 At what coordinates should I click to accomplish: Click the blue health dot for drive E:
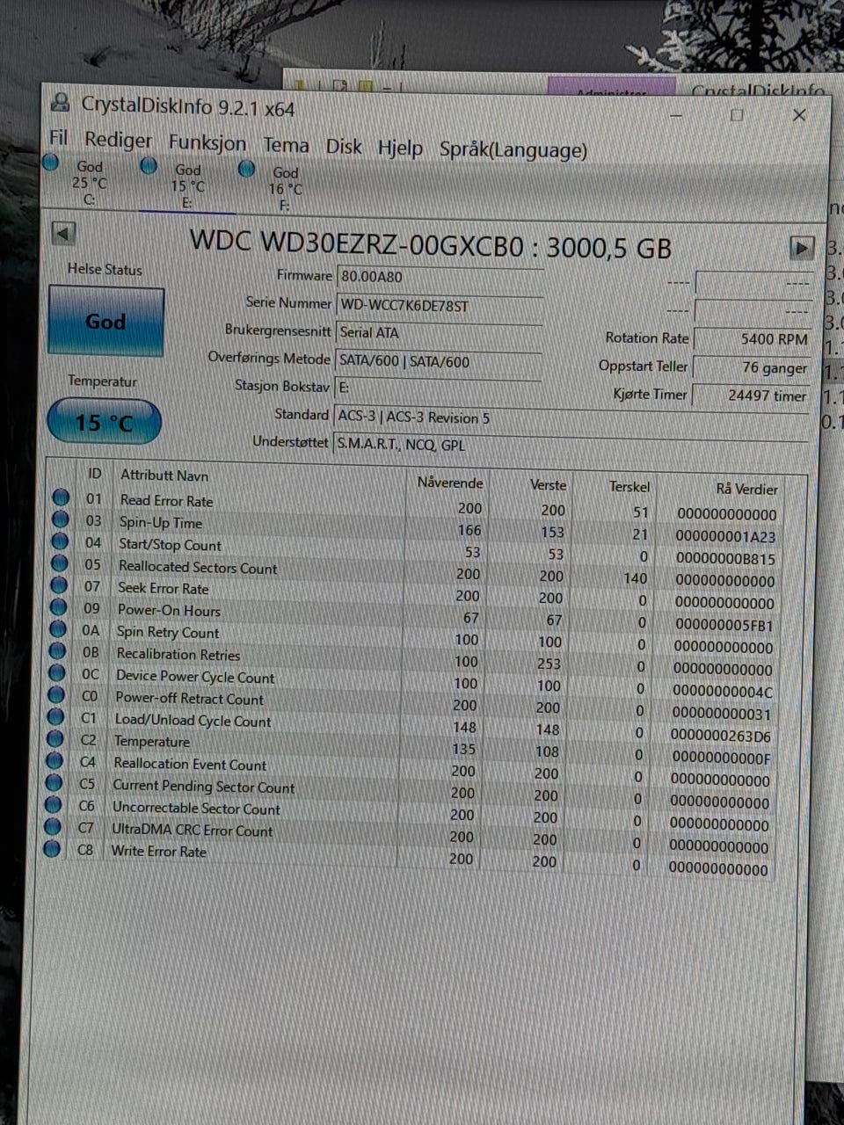point(149,165)
